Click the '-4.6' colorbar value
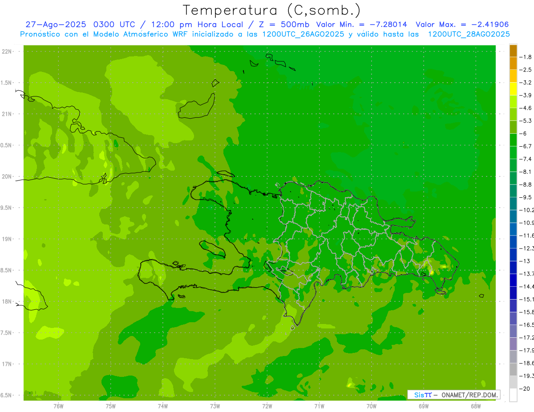Viewport: 534px width, 412px height. [526, 108]
